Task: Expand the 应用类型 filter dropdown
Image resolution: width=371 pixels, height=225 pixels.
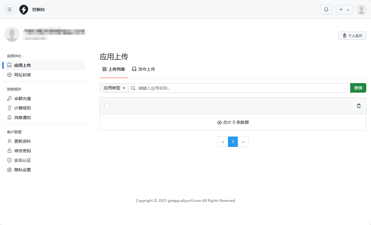Action: point(114,88)
